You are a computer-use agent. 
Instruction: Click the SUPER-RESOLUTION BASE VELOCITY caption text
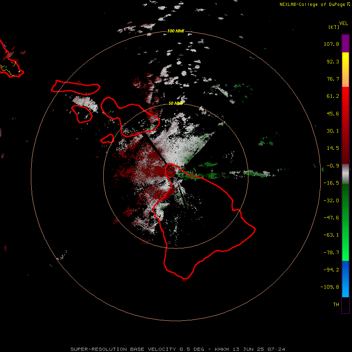click(123, 349)
